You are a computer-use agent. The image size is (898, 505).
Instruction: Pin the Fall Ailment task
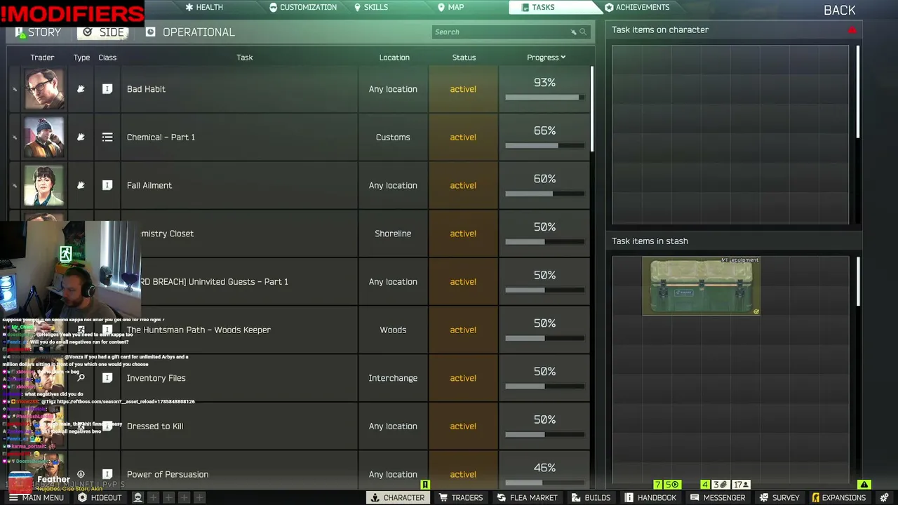click(14, 186)
